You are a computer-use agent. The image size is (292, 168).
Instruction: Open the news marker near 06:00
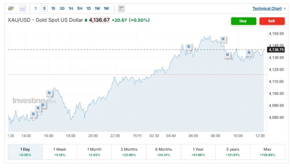[x=189, y=47]
